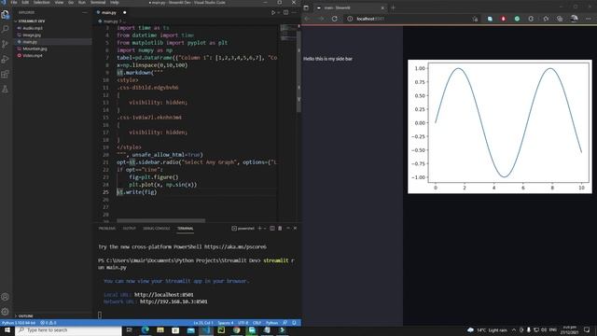The image size is (597, 336).
Task: Click the aka.ms/pscore6 link in terminal
Action: [235, 246]
